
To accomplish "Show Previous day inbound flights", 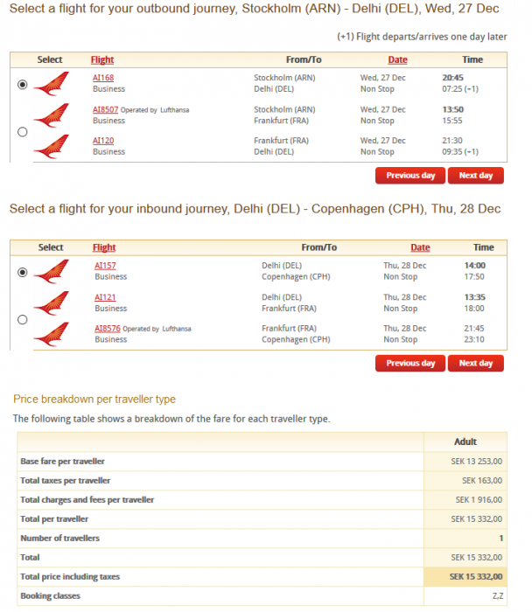I will (x=409, y=363).
